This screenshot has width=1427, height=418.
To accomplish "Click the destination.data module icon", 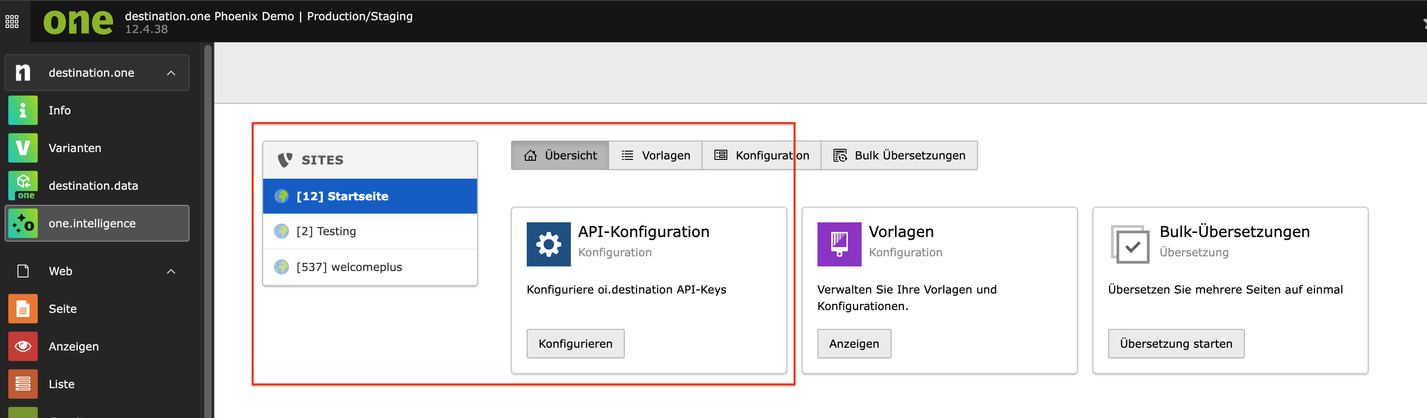I will (23, 185).
